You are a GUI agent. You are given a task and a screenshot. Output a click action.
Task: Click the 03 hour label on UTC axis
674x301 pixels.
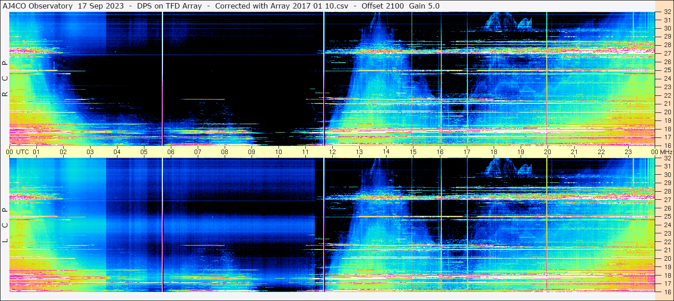pos(90,152)
